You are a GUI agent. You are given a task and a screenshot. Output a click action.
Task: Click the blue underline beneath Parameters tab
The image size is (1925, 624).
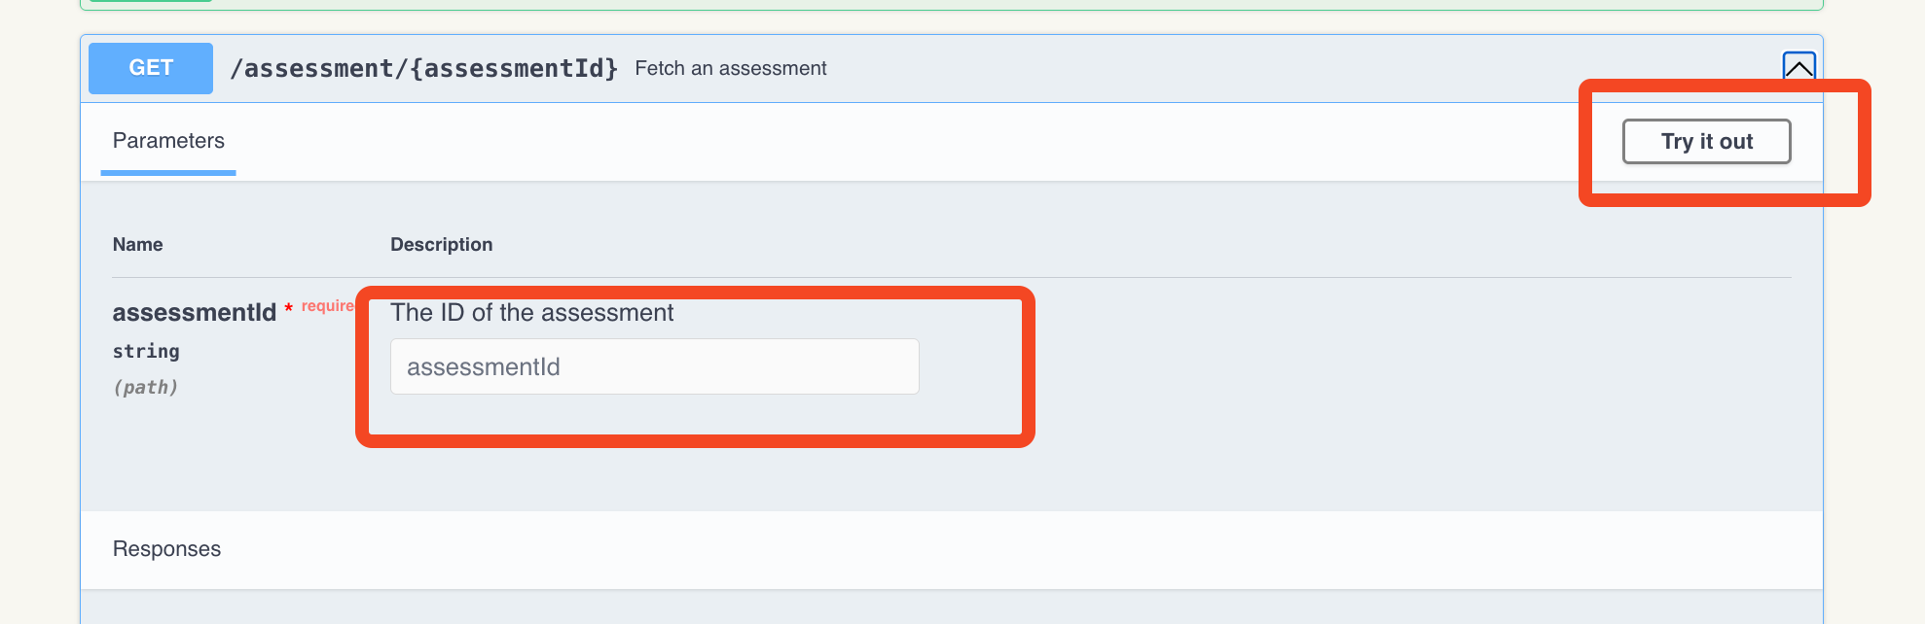(168, 173)
